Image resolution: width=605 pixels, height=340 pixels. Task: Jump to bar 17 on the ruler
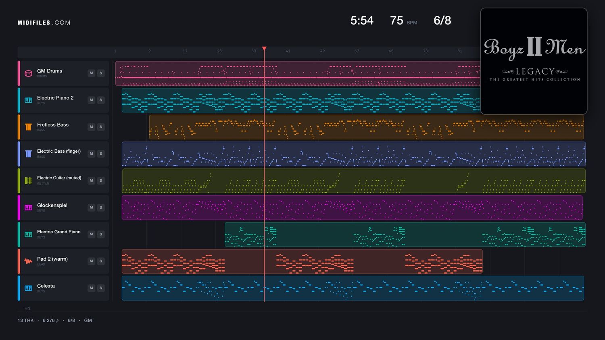click(185, 51)
